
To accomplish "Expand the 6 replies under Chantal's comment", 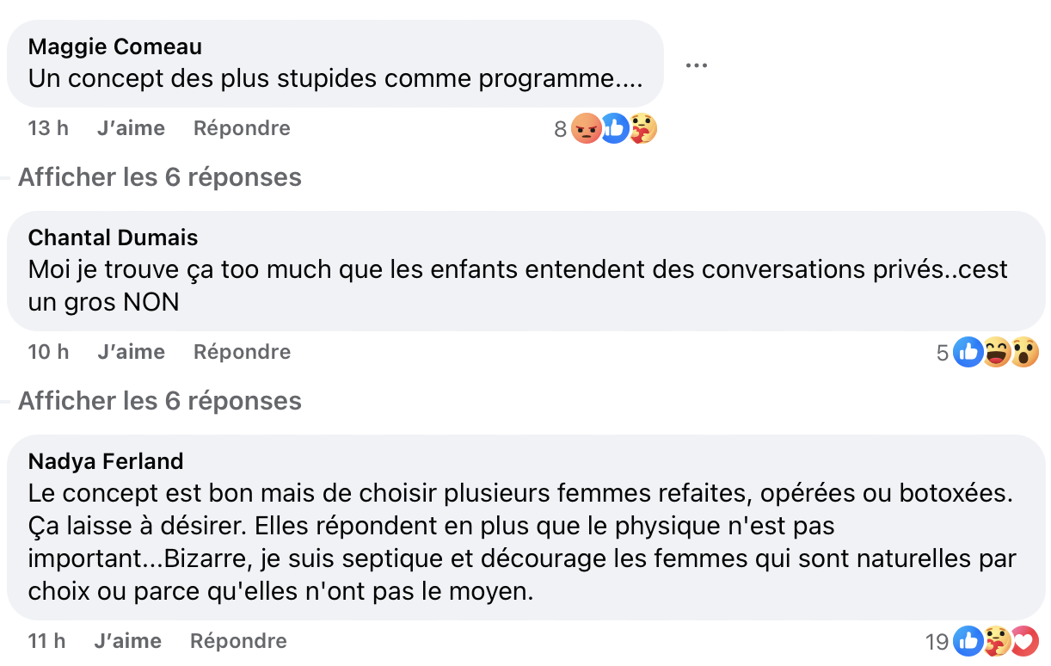I will coord(159,400).
